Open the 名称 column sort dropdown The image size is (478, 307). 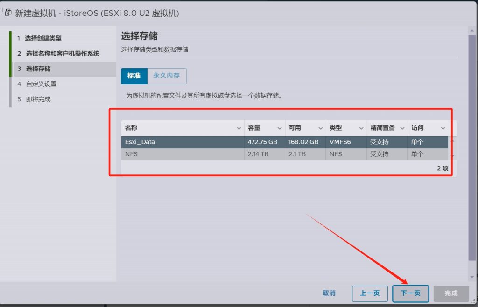click(x=239, y=128)
